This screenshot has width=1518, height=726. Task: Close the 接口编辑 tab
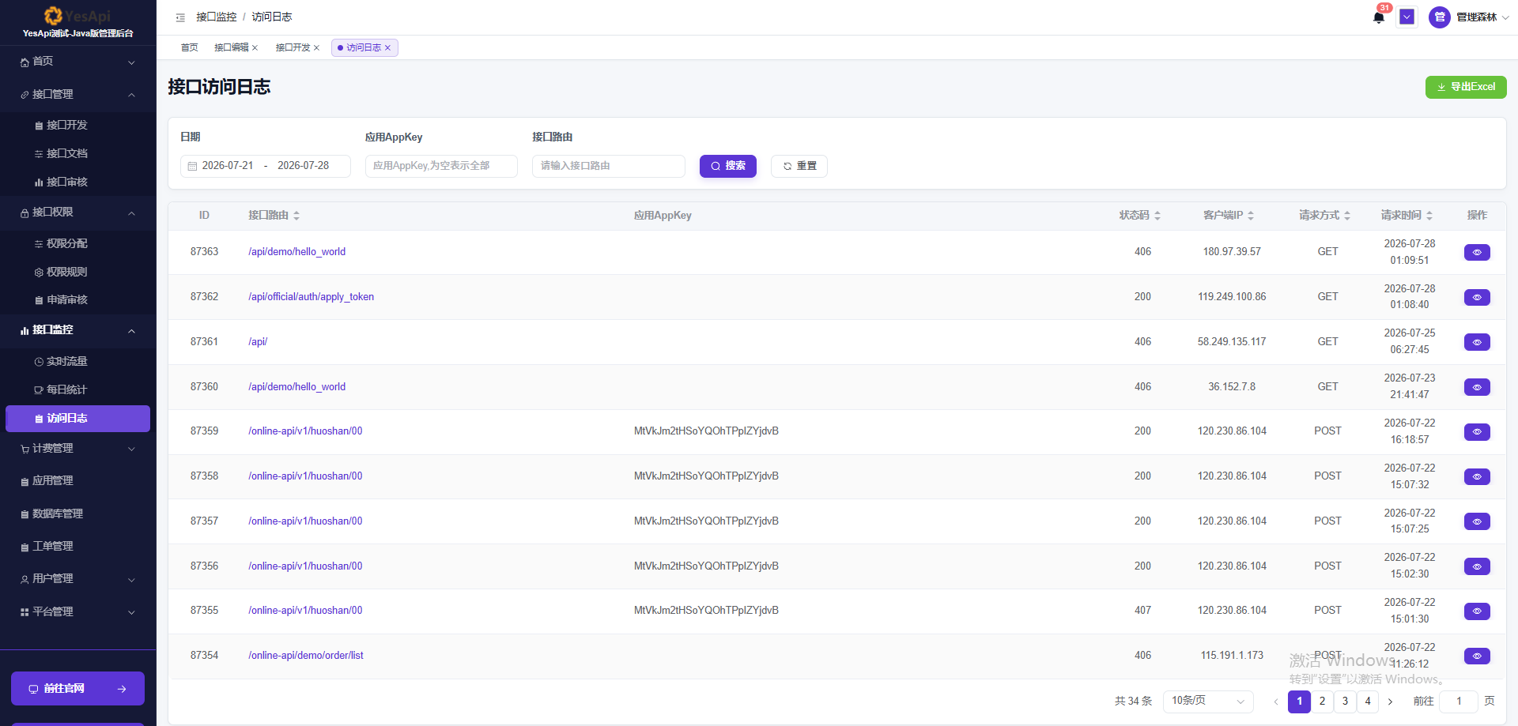tap(255, 48)
